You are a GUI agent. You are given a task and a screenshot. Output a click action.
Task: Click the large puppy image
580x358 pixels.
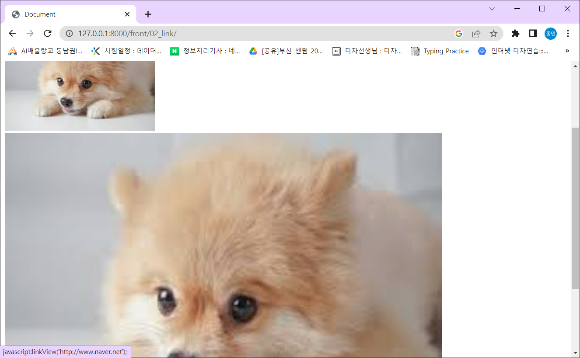point(224,245)
